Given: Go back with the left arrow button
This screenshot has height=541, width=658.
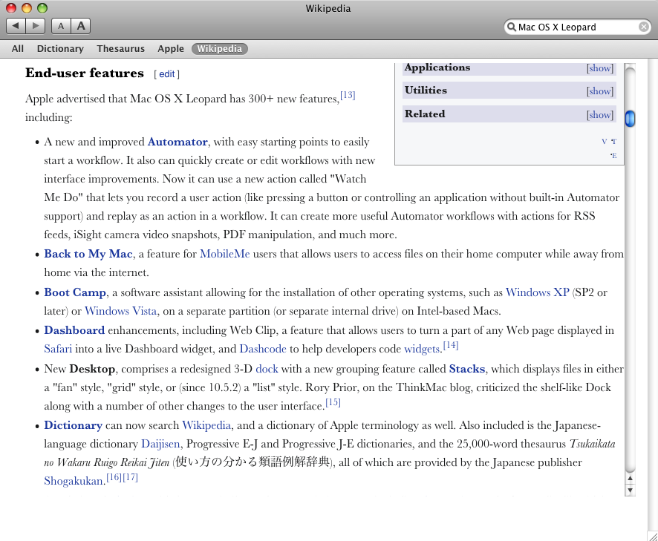Looking at the screenshot, I should pyautogui.click(x=16, y=26).
